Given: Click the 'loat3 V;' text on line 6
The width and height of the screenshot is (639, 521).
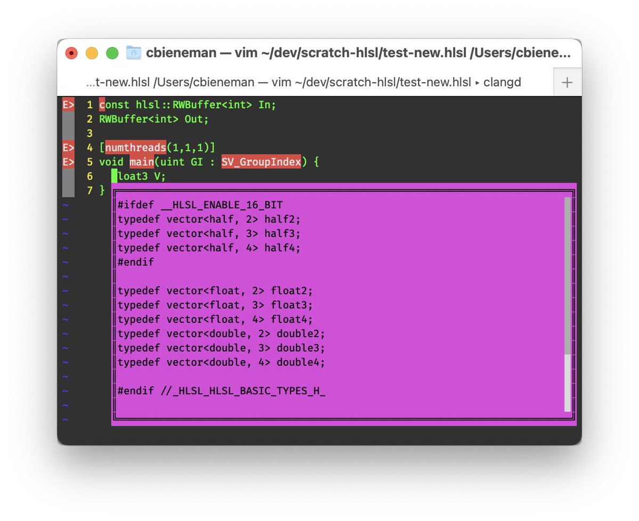Looking at the screenshot, I should coord(142,176).
